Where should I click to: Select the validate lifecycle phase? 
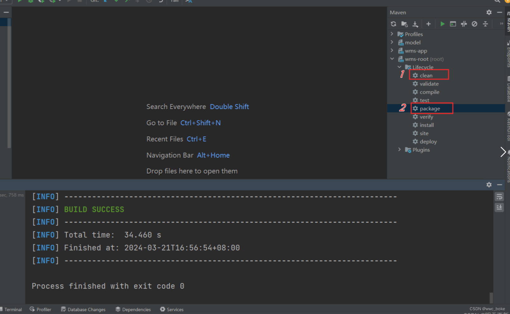click(x=446, y=84)
